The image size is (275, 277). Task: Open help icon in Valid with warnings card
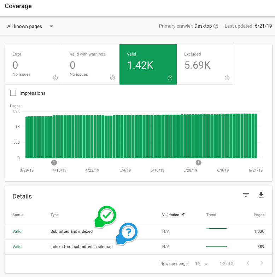[x=113, y=78]
